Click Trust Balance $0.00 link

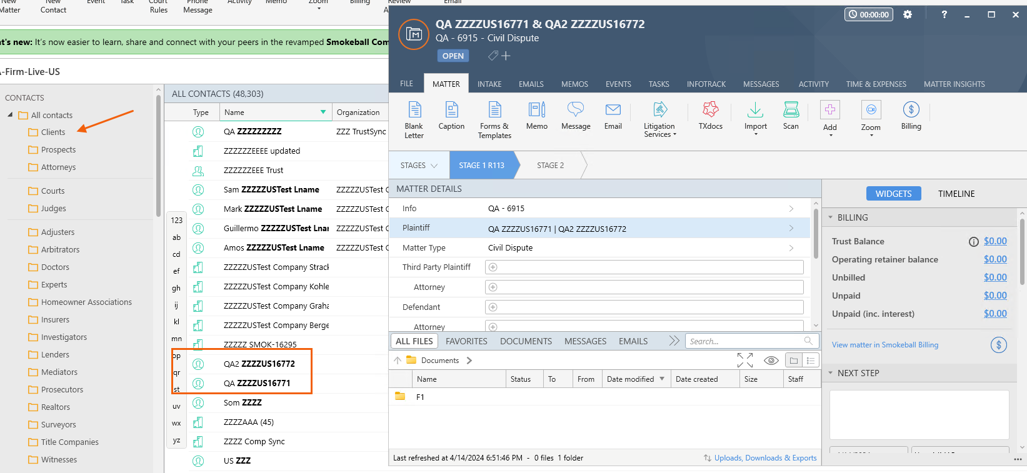click(995, 241)
